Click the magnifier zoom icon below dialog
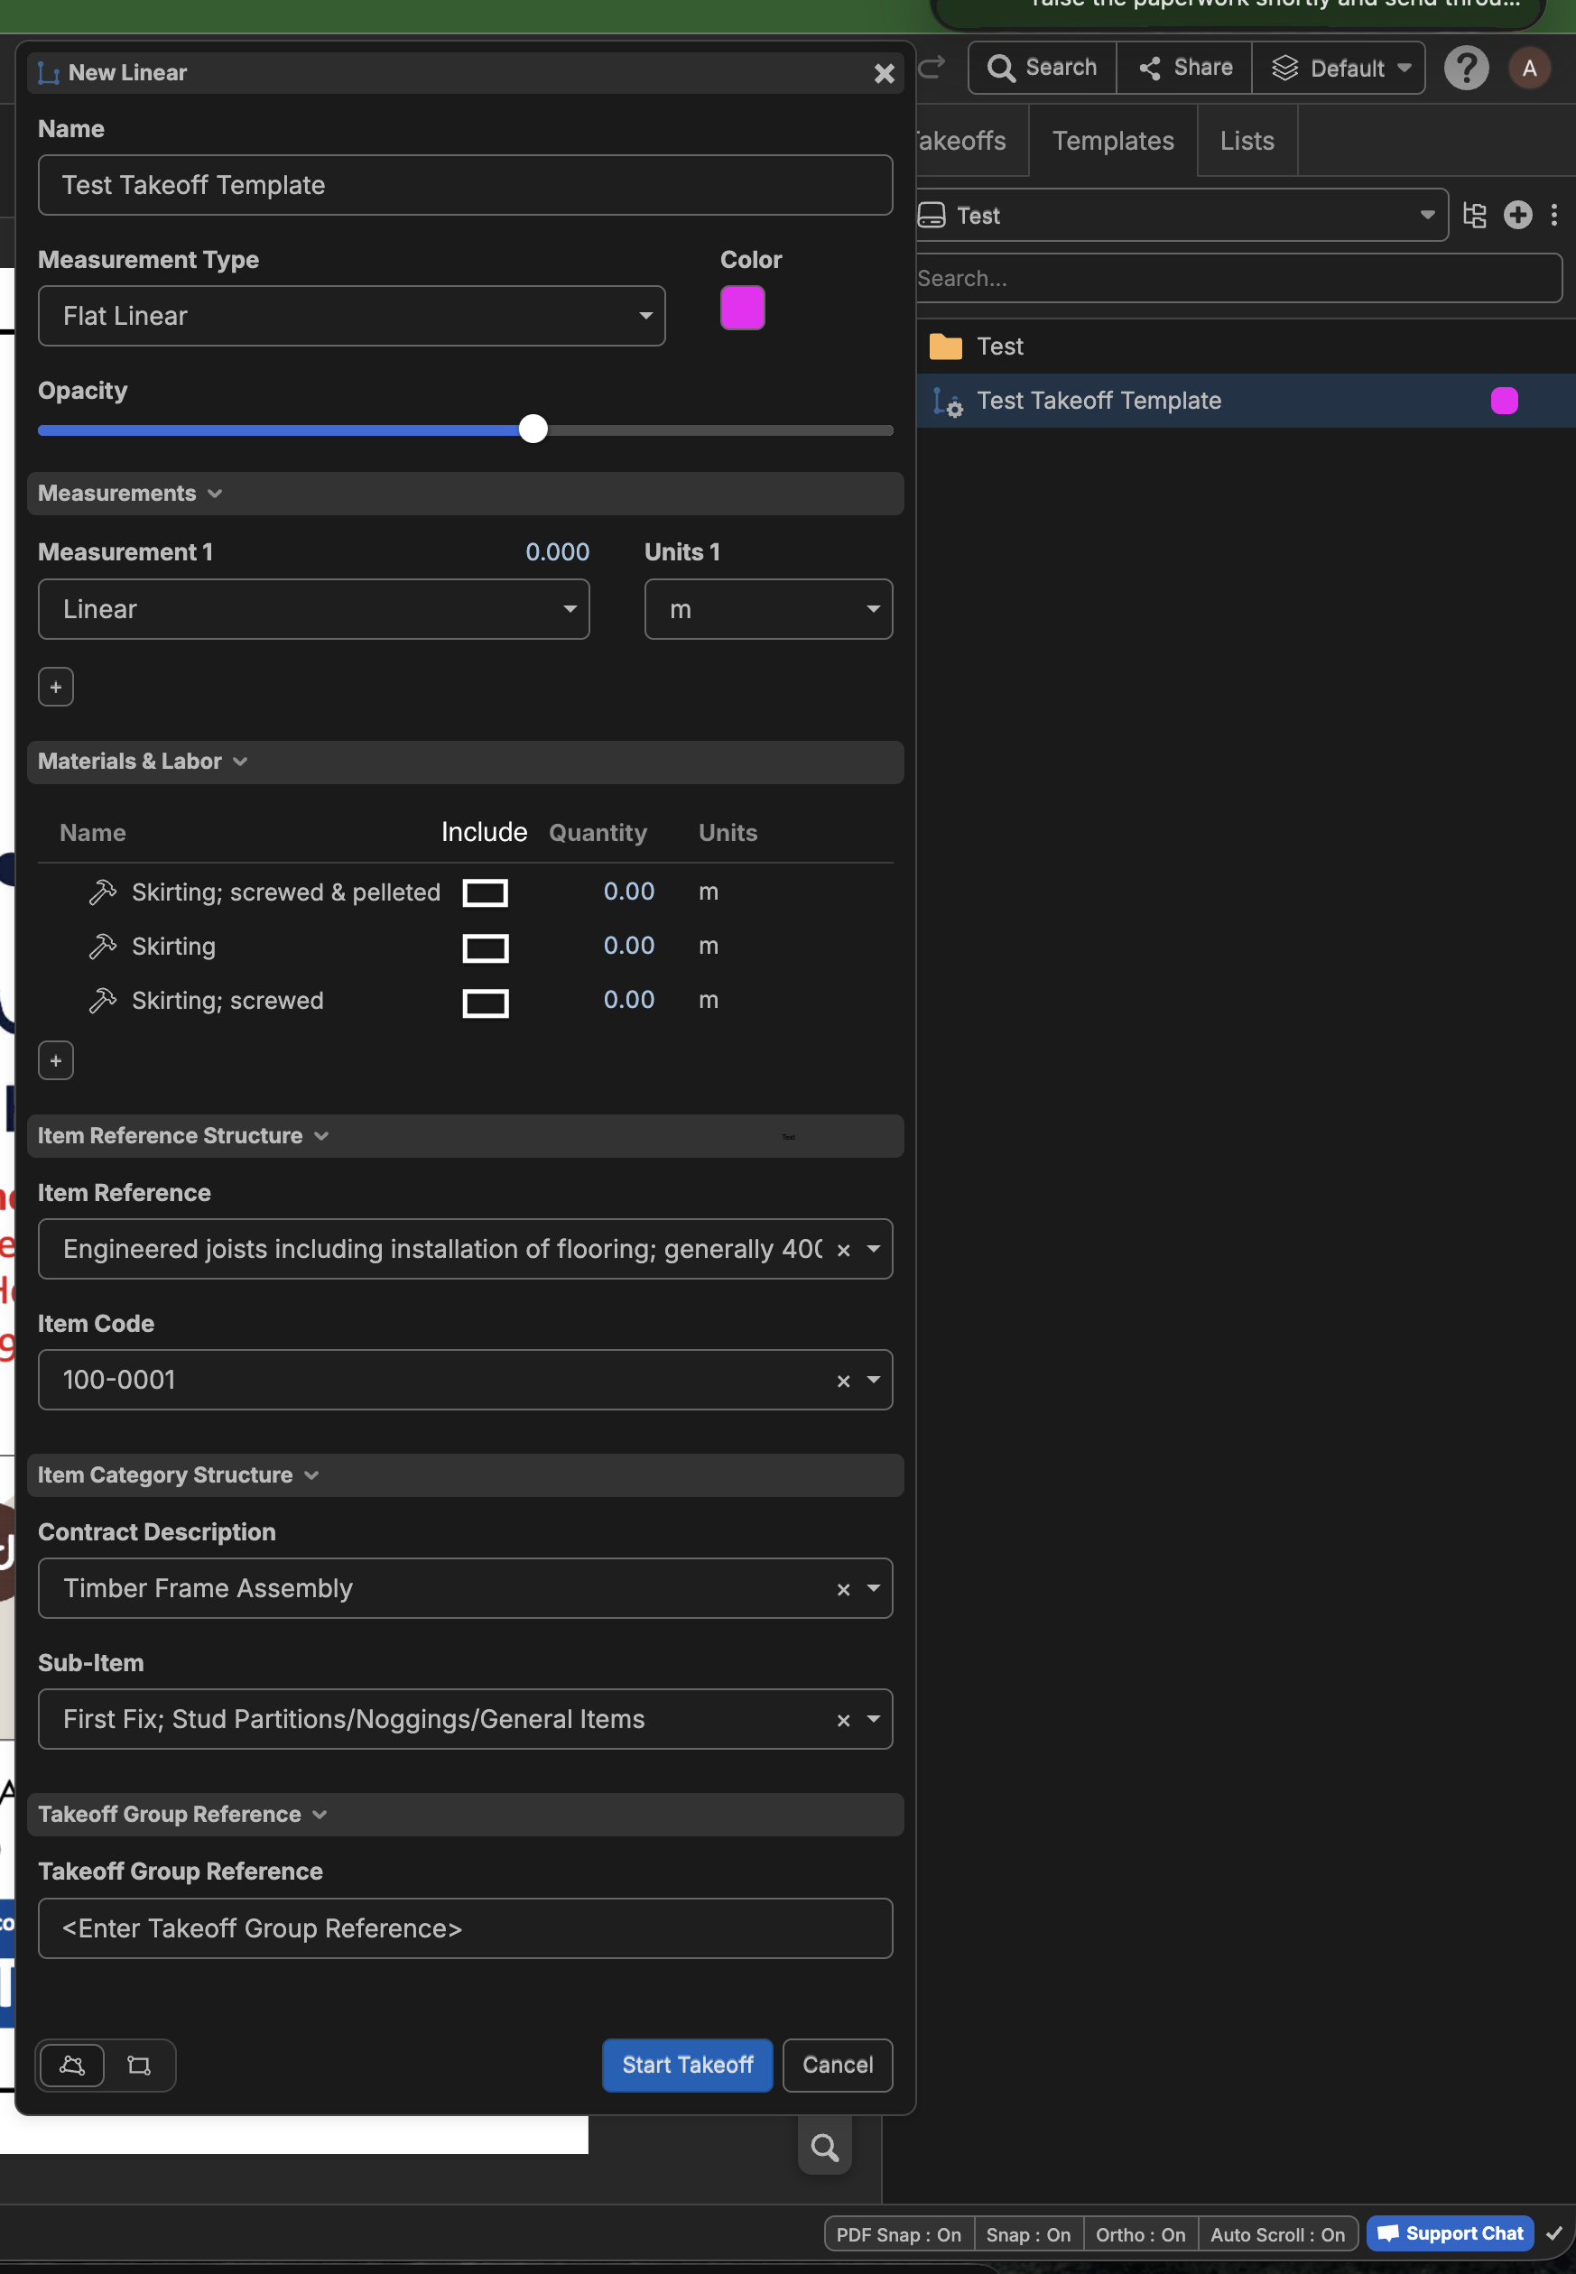 823,2147
